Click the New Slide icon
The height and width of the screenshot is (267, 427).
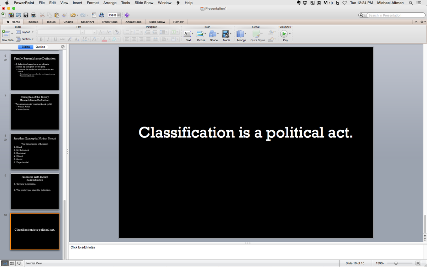[6, 33]
